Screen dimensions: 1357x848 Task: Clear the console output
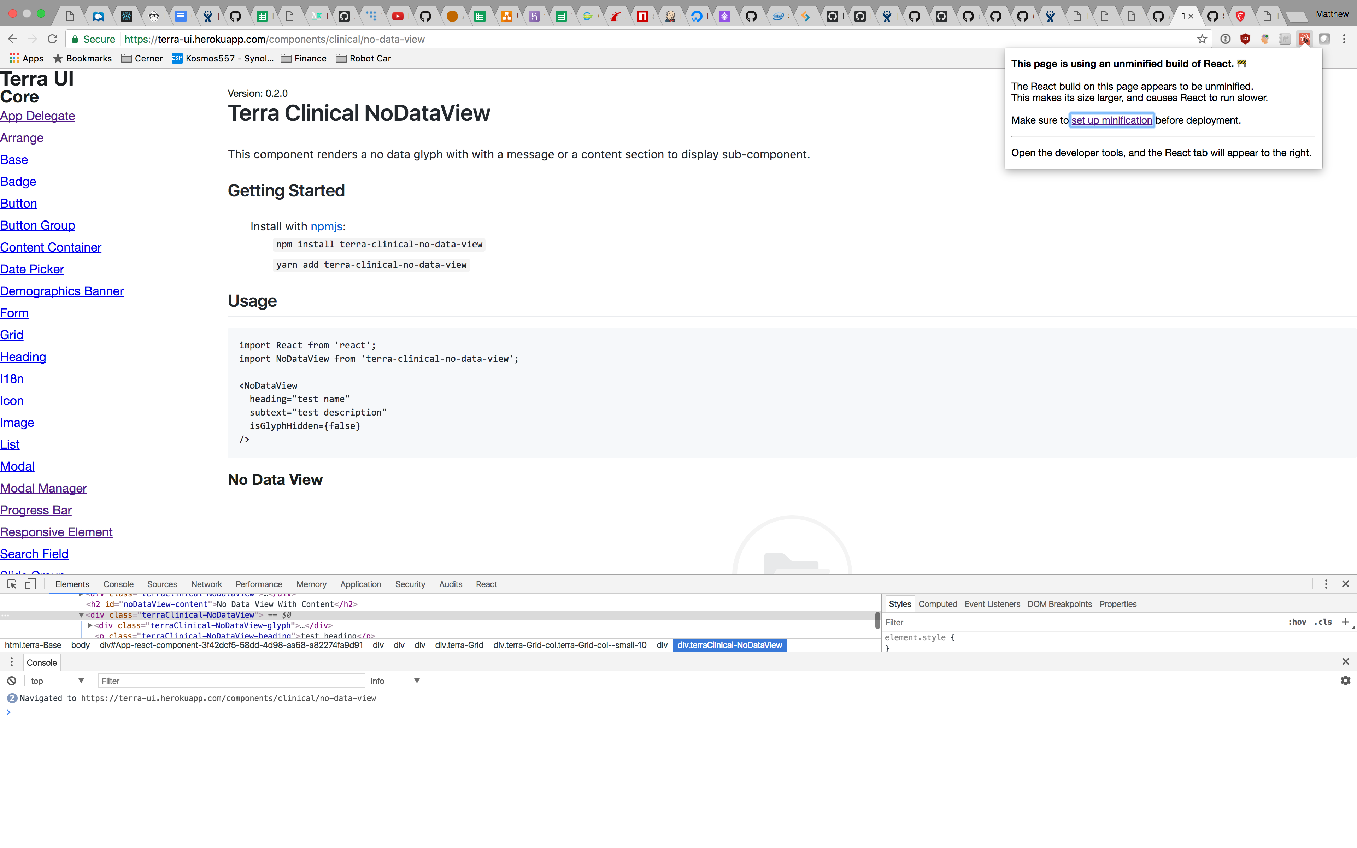tap(11, 680)
